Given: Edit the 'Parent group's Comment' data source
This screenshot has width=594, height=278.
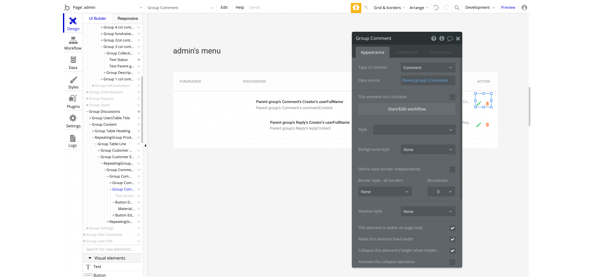Looking at the screenshot, I should tap(428, 80).
